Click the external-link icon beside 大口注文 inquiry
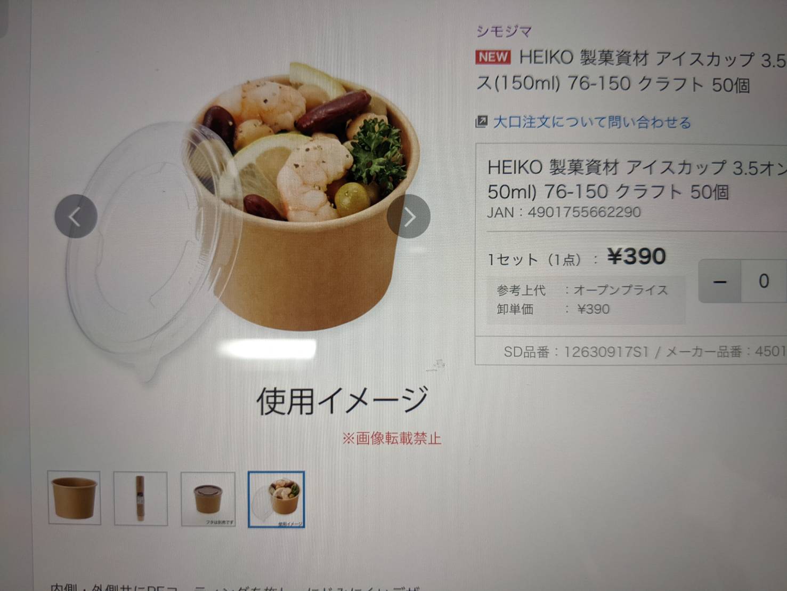Viewport: 787px width, 591px height. coord(481,122)
